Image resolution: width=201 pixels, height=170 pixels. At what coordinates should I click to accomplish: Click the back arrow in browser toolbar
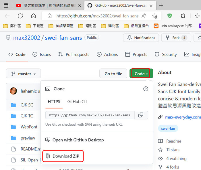pyautogui.click(x=7, y=16)
